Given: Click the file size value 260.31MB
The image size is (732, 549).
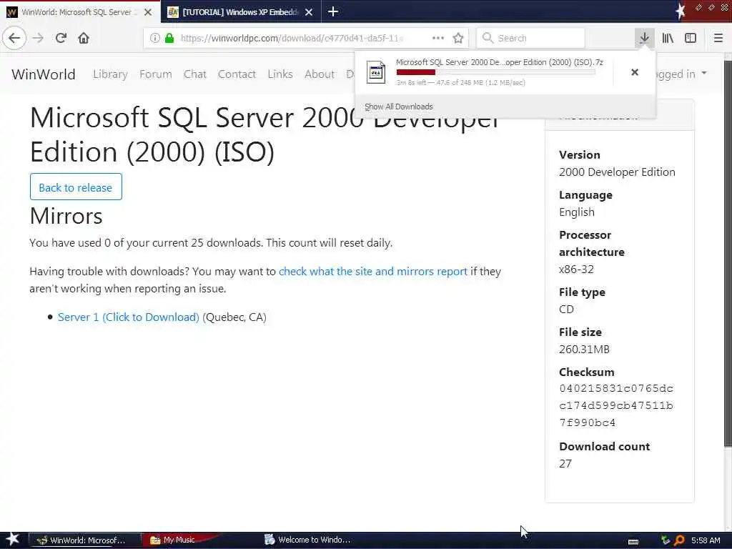Looking at the screenshot, I should pos(584,349).
